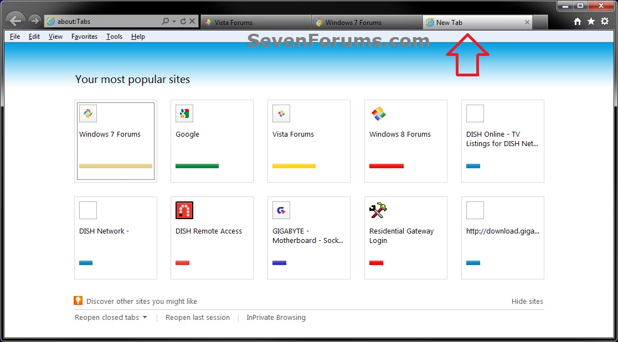Click the Windows 7 Forums tile icon
This screenshot has height=342, width=618.
pyautogui.click(x=88, y=113)
